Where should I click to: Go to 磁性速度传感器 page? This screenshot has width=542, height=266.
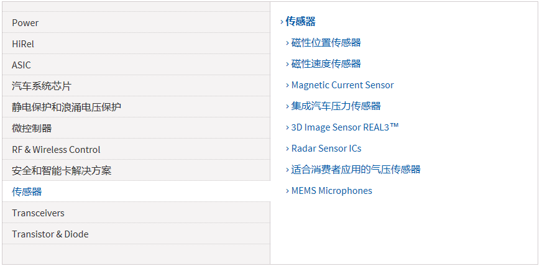pyautogui.click(x=326, y=64)
